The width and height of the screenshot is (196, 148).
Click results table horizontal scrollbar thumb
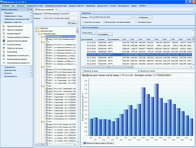pyautogui.click(x=108, y=67)
